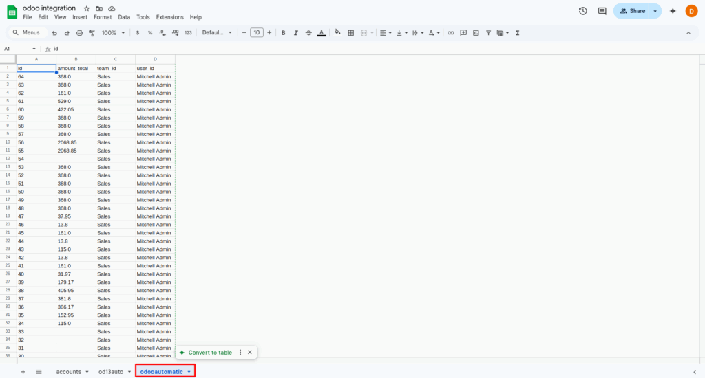
Task: Open the text color picker
Action: point(322,33)
